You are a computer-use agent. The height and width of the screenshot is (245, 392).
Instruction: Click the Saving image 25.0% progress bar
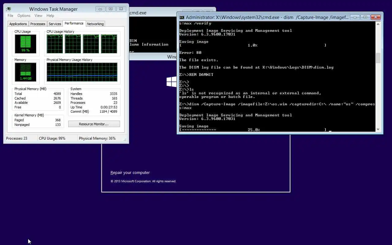point(253,130)
